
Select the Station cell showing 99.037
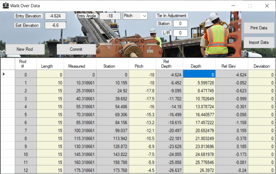coord(112,131)
